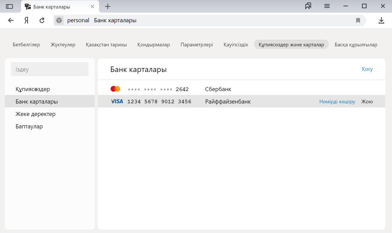Click the Mastercard logo of Сбербанк card

115,89
